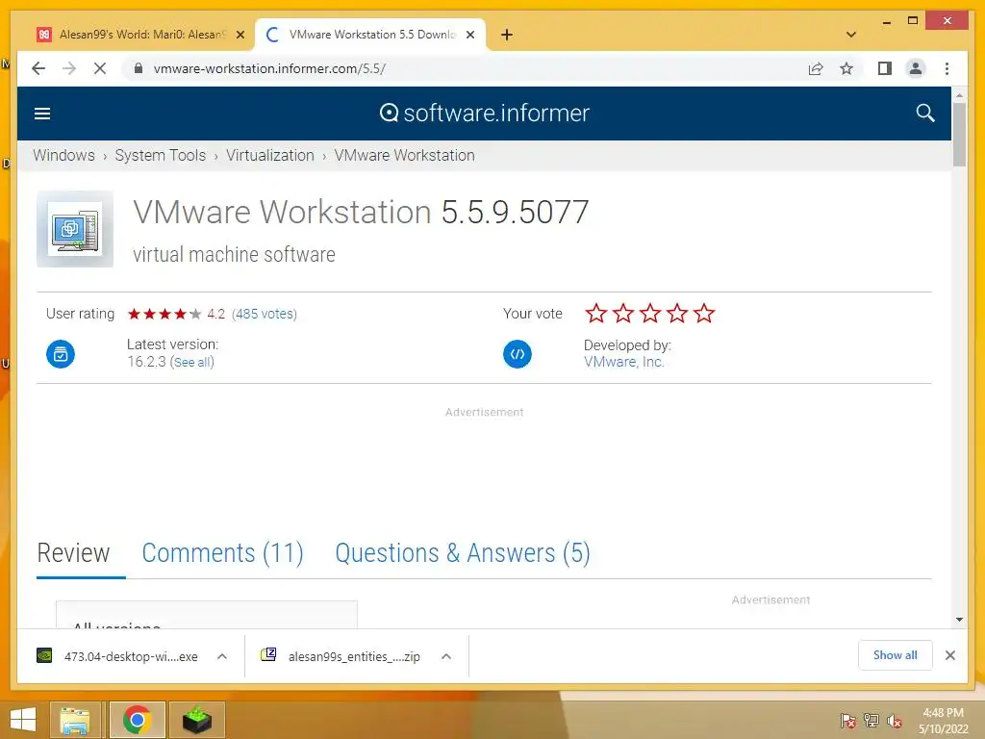The image size is (985, 739).
Task: Click the VMware Workstation product thumbnail
Action: pos(75,229)
